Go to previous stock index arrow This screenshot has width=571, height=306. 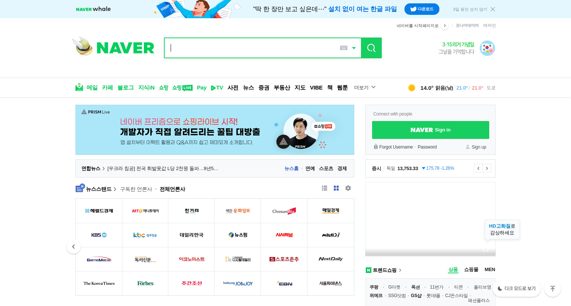coord(478,168)
